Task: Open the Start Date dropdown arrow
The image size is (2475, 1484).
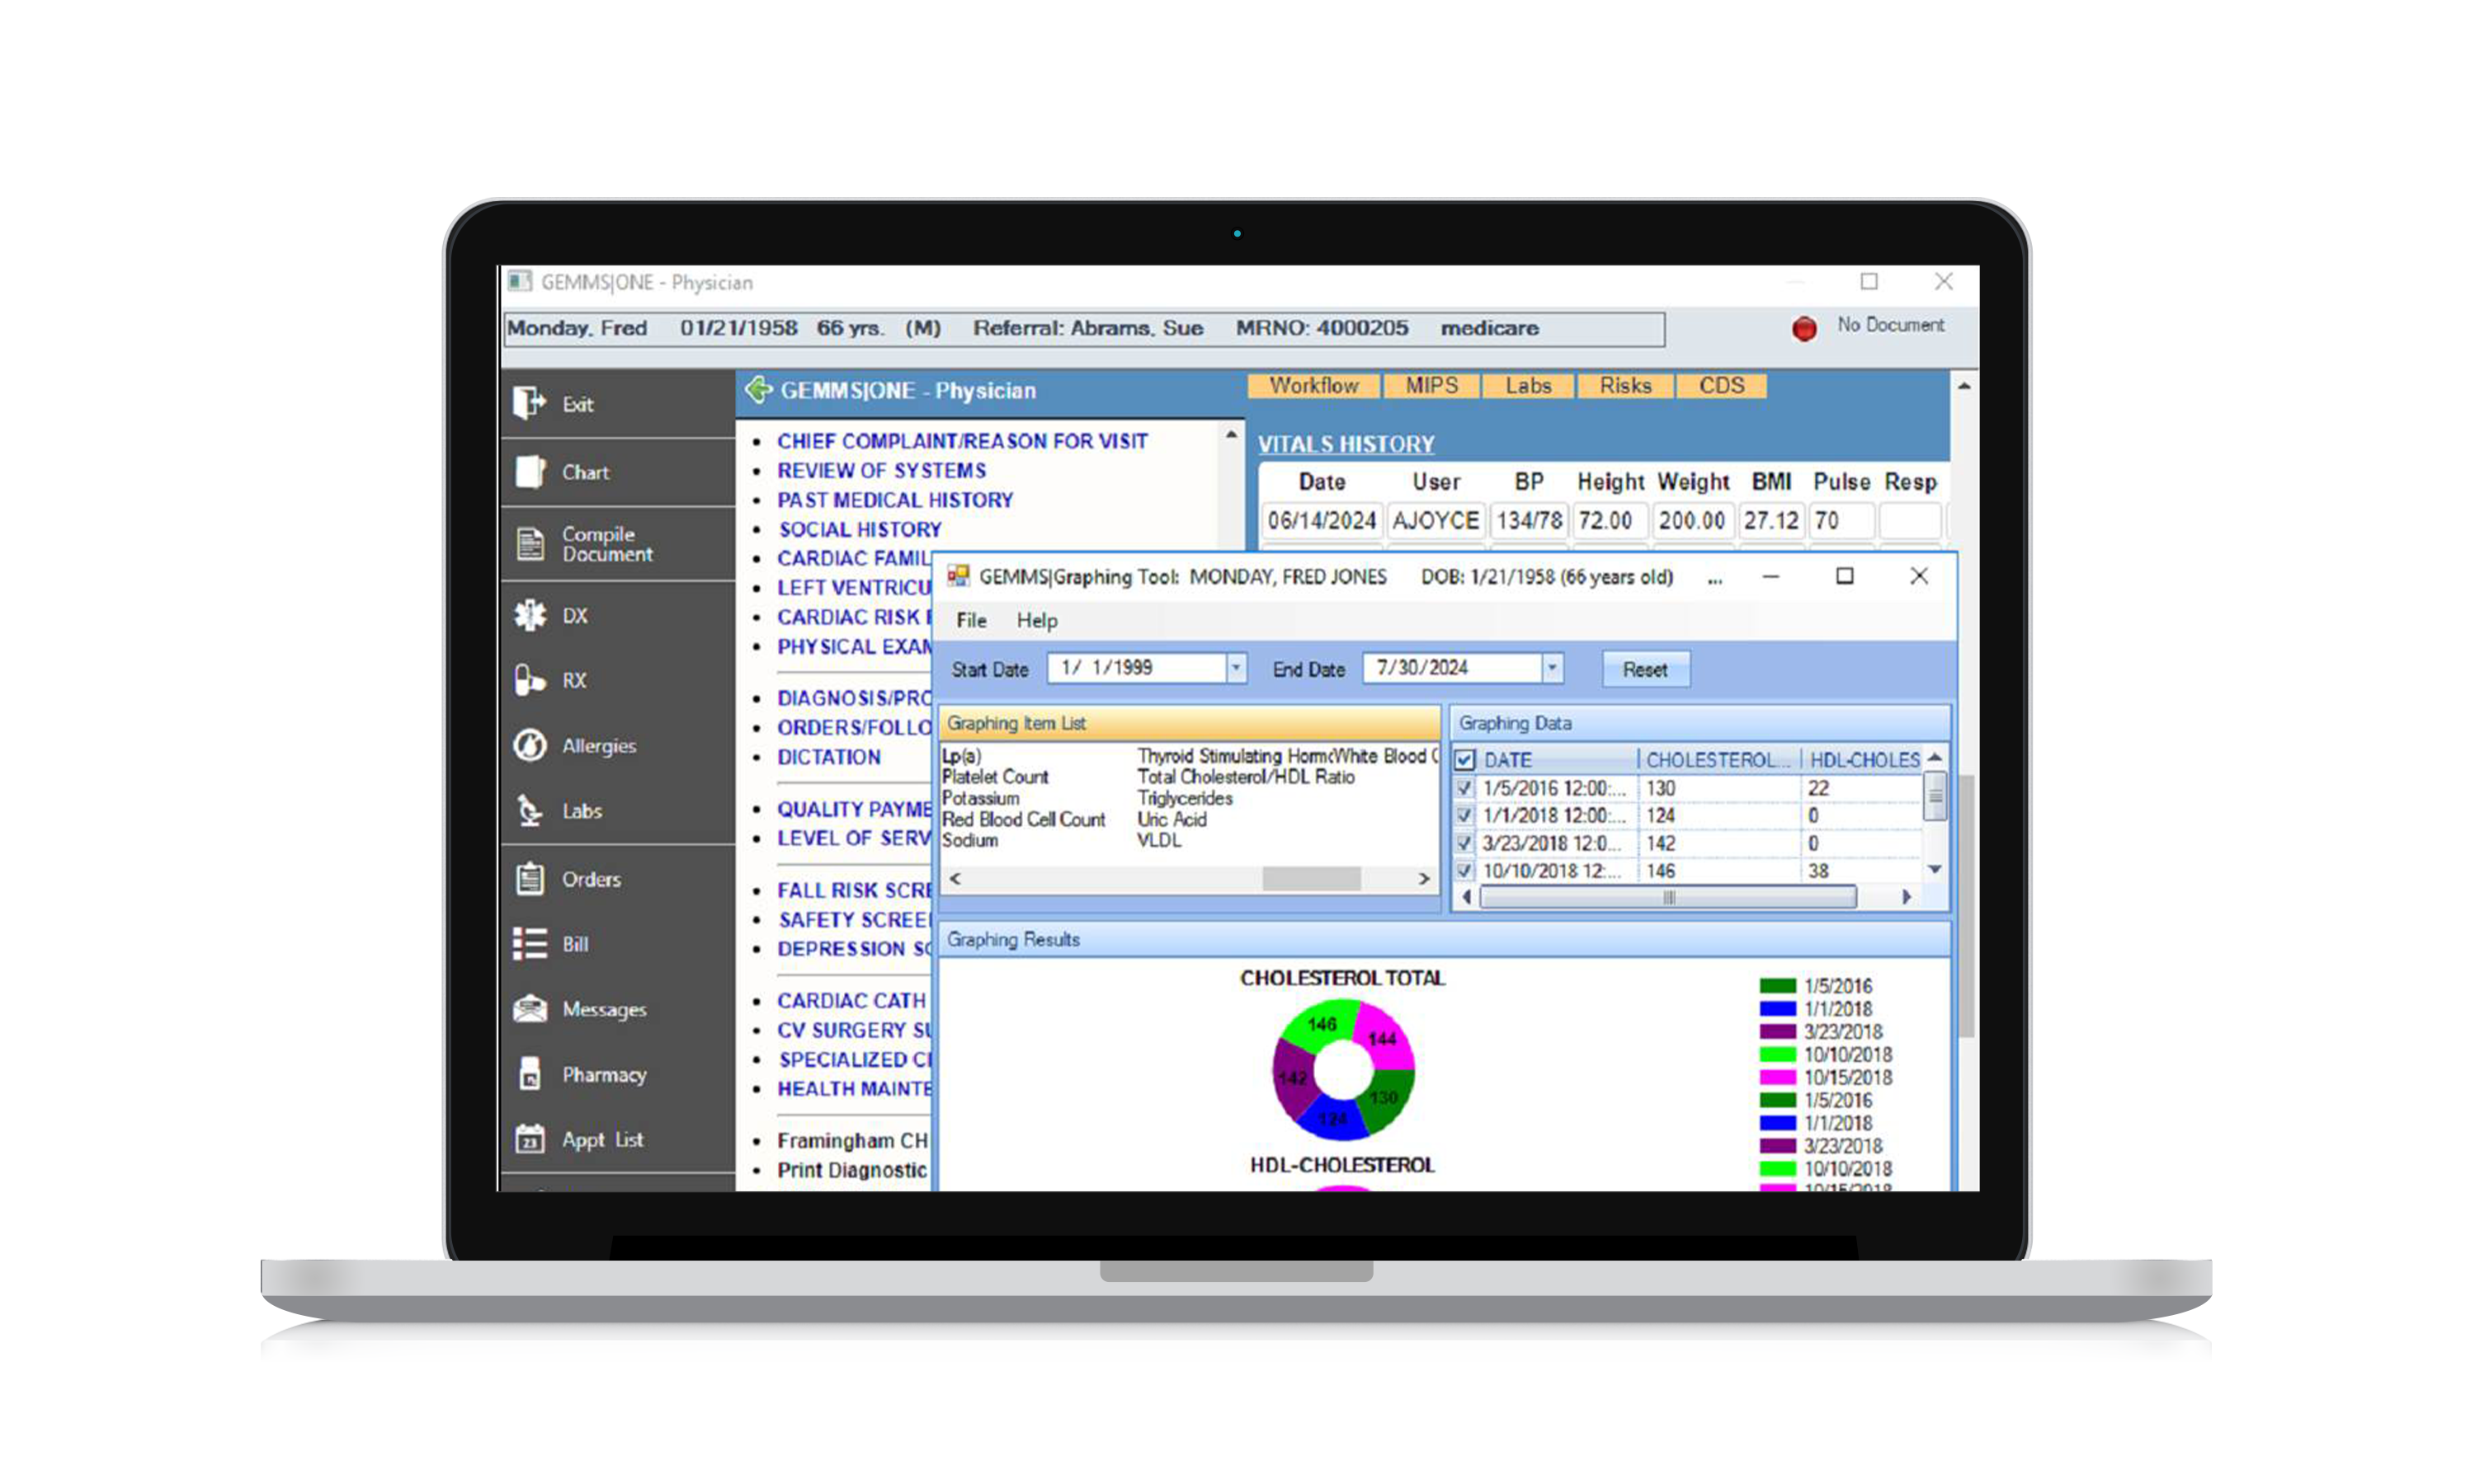Action: click(x=1237, y=667)
